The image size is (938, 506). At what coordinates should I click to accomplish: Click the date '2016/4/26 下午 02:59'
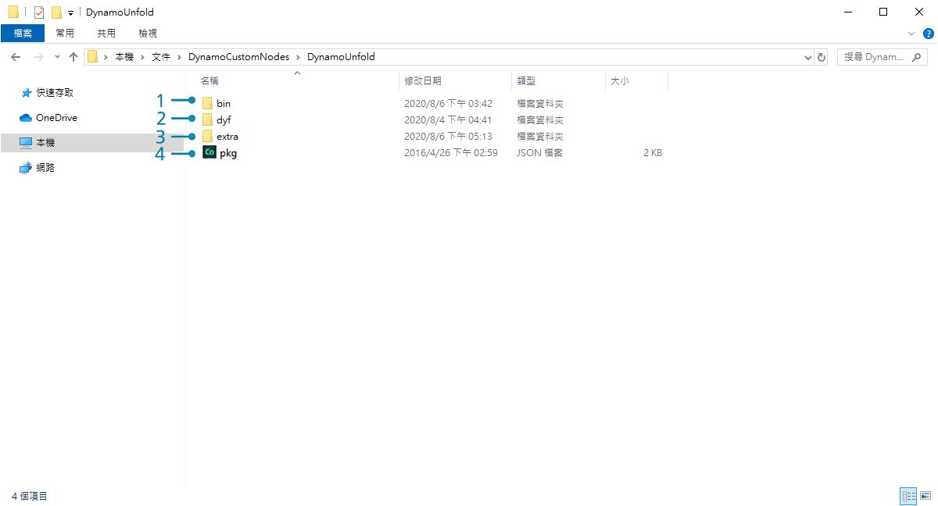pyautogui.click(x=451, y=153)
